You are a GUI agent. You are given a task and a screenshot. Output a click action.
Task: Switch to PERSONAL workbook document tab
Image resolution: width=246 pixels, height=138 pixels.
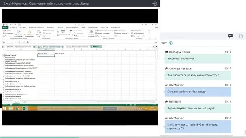click(x=18, y=47)
